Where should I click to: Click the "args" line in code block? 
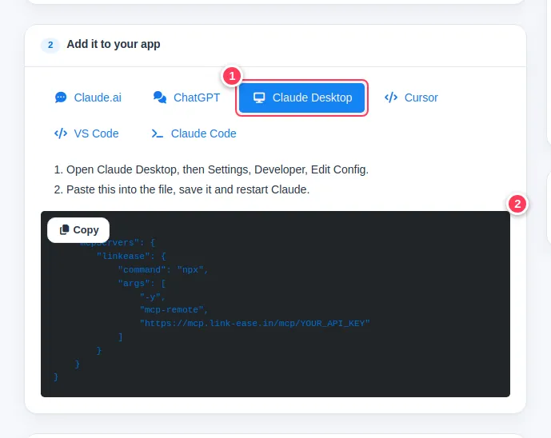(x=142, y=284)
